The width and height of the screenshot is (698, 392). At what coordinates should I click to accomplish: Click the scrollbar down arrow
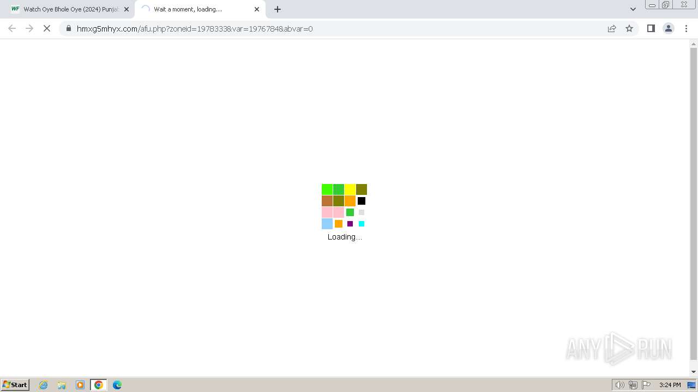[694, 372]
